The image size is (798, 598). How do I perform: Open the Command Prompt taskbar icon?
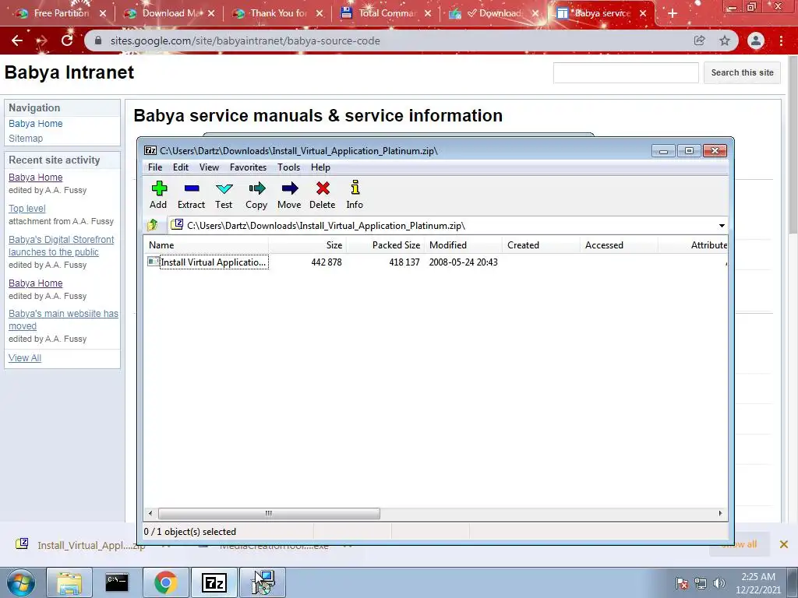click(117, 582)
